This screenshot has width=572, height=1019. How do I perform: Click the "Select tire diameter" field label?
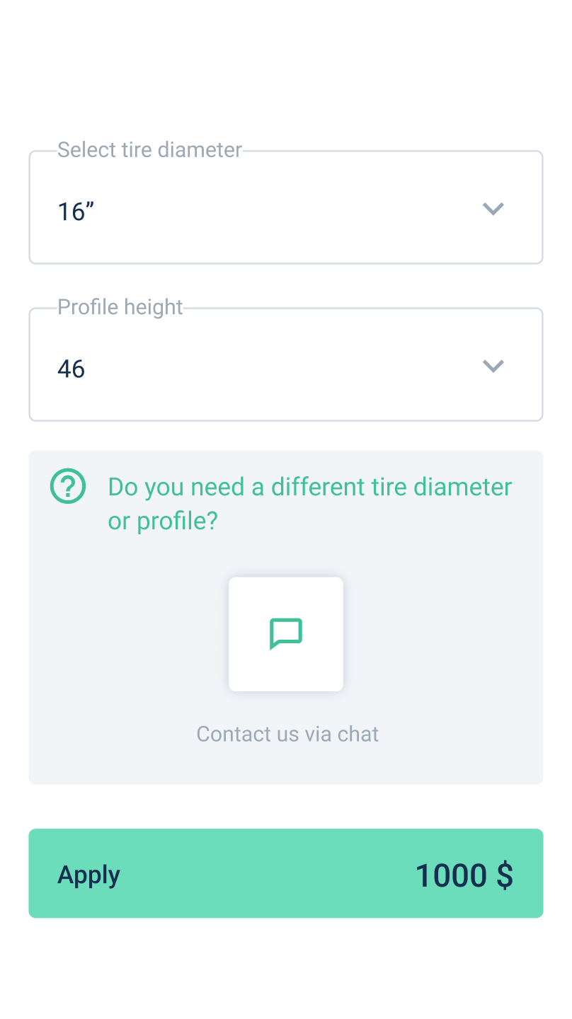point(149,150)
